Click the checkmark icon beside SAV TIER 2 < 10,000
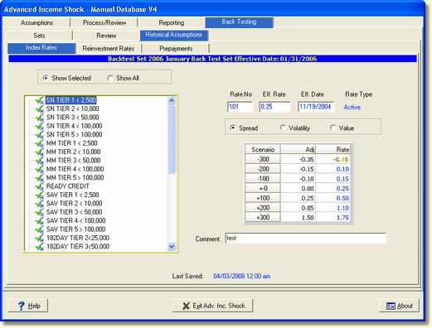This screenshot has height=328, width=432. (x=40, y=204)
